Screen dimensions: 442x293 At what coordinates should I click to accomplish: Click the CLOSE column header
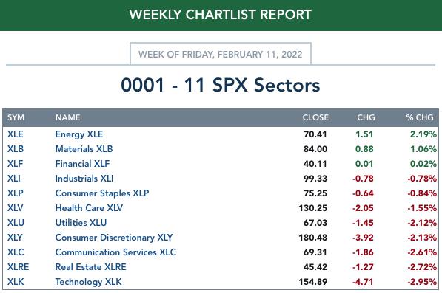tap(315, 117)
